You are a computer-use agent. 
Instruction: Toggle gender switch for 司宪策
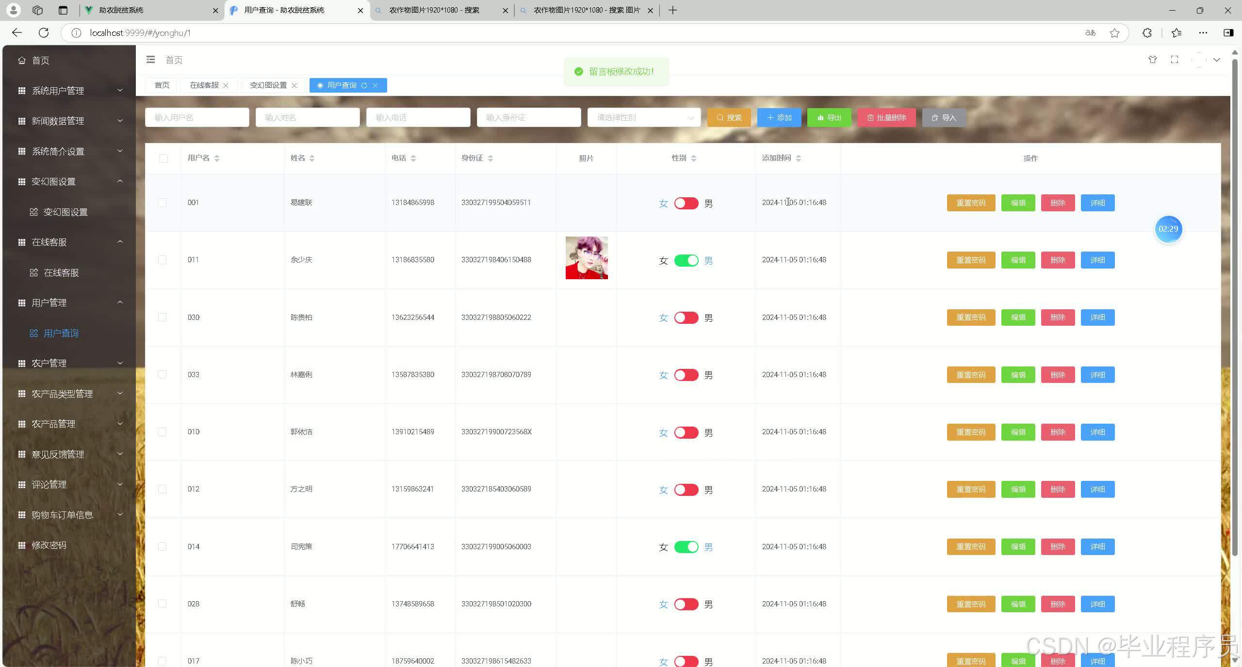(x=686, y=547)
